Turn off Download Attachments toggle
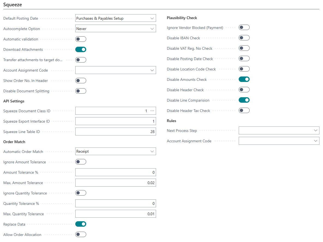 (x=81, y=49)
